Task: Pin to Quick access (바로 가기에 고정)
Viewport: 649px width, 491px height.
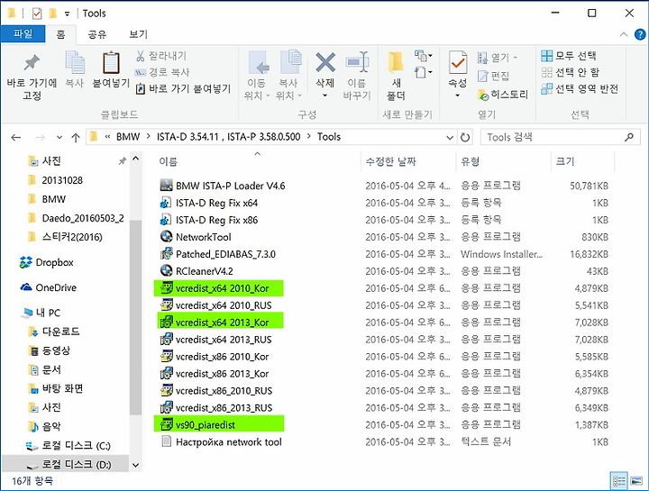Action: [x=32, y=77]
